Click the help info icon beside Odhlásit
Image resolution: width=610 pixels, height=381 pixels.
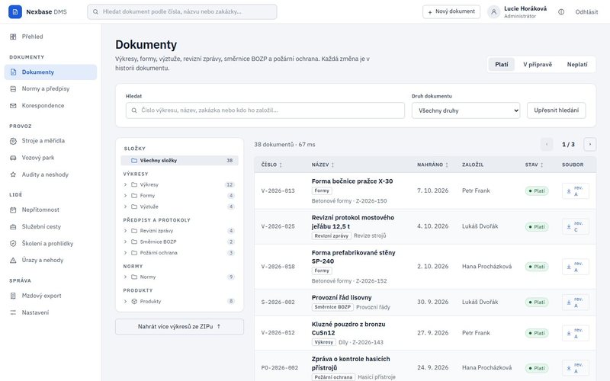561,12
